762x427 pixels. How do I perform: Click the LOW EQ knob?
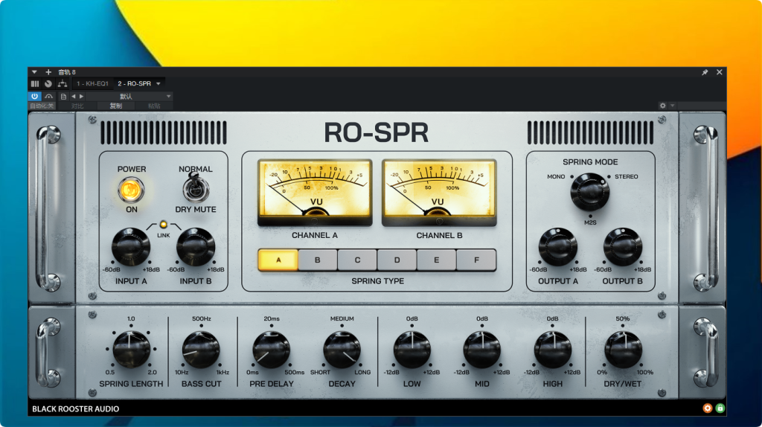412,350
